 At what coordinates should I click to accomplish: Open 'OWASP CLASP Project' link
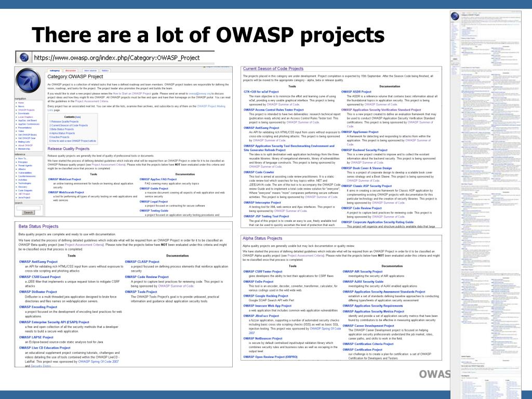click(x=142, y=262)
